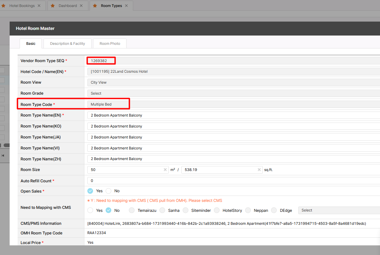Click the star icon on Room Types tab
Viewport: 380px width, 255px height.
click(x=95, y=6)
